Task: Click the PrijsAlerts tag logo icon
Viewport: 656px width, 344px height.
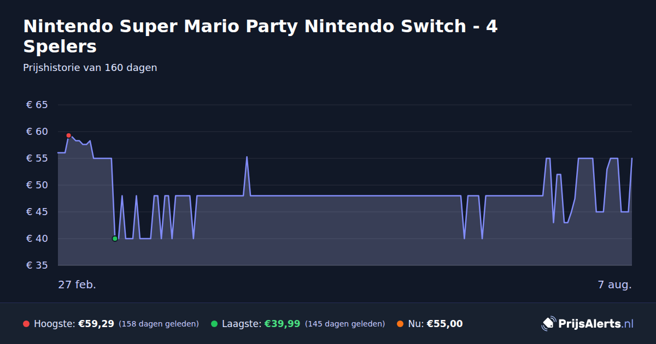Action: click(x=548, y=324)
